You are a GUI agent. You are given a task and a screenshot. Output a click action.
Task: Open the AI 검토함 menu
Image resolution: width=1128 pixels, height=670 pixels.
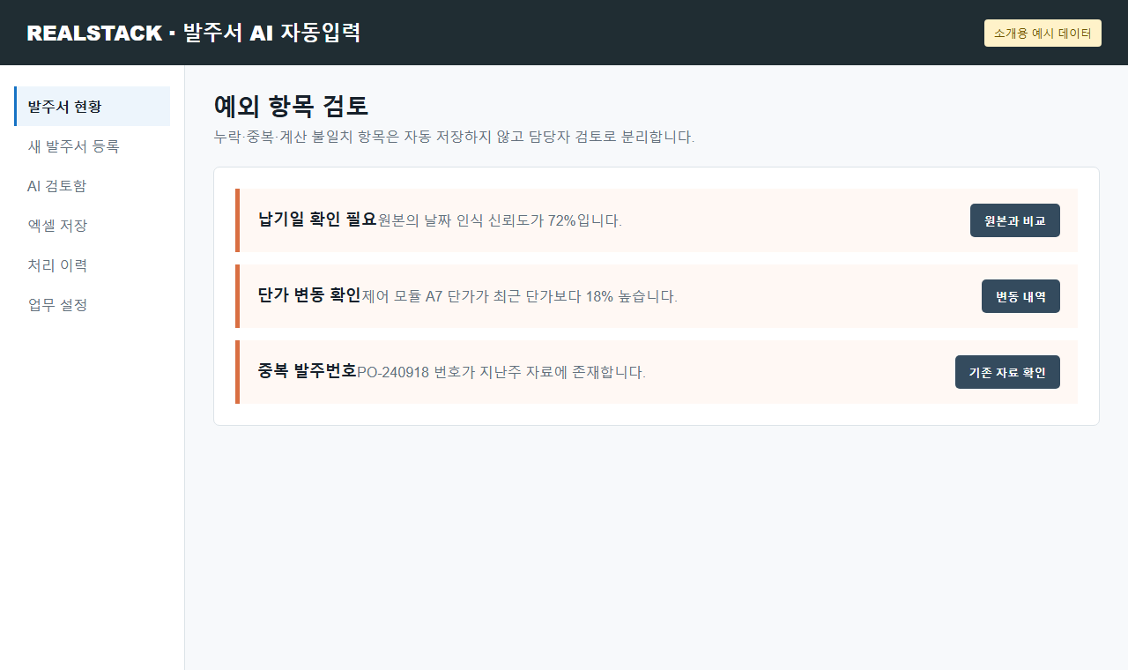[x=92, y=186]
